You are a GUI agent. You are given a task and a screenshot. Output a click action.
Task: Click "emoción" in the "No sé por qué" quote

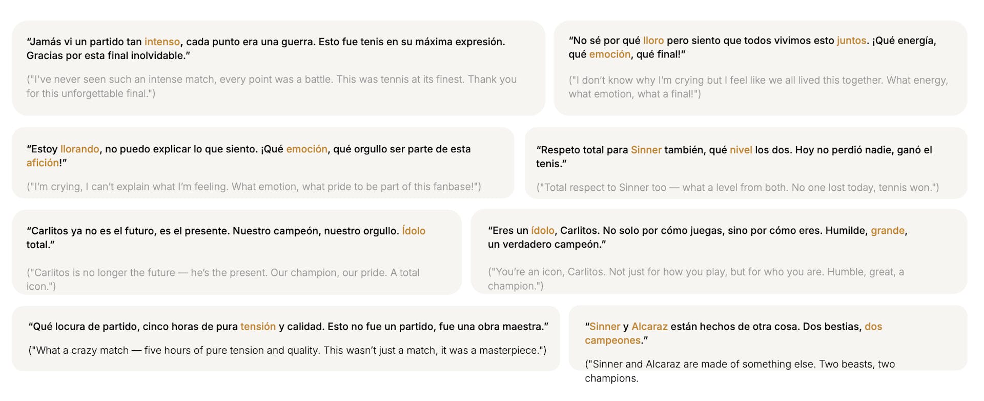(609, 54)
